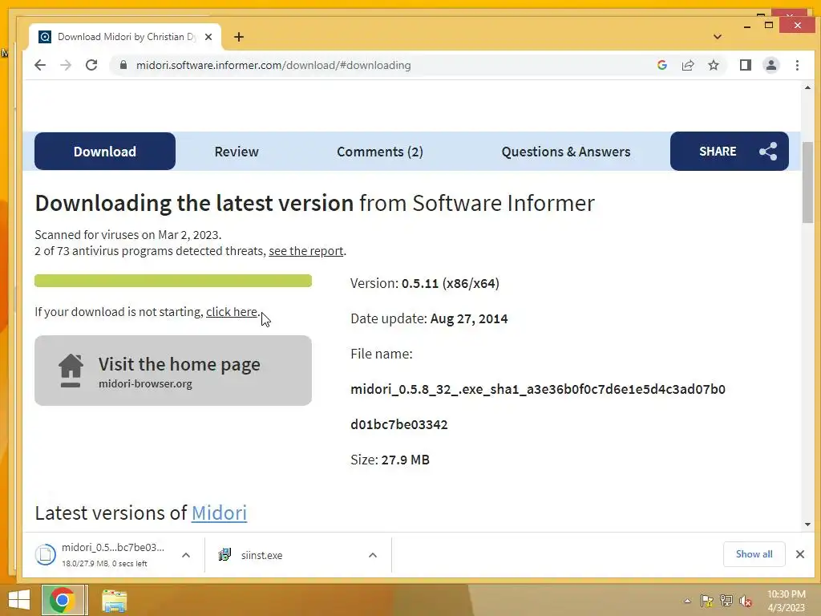This screenshot has width=821, height=616.
Task: Click the file size 27.9 MB text
Action: [x=405, y=460]
